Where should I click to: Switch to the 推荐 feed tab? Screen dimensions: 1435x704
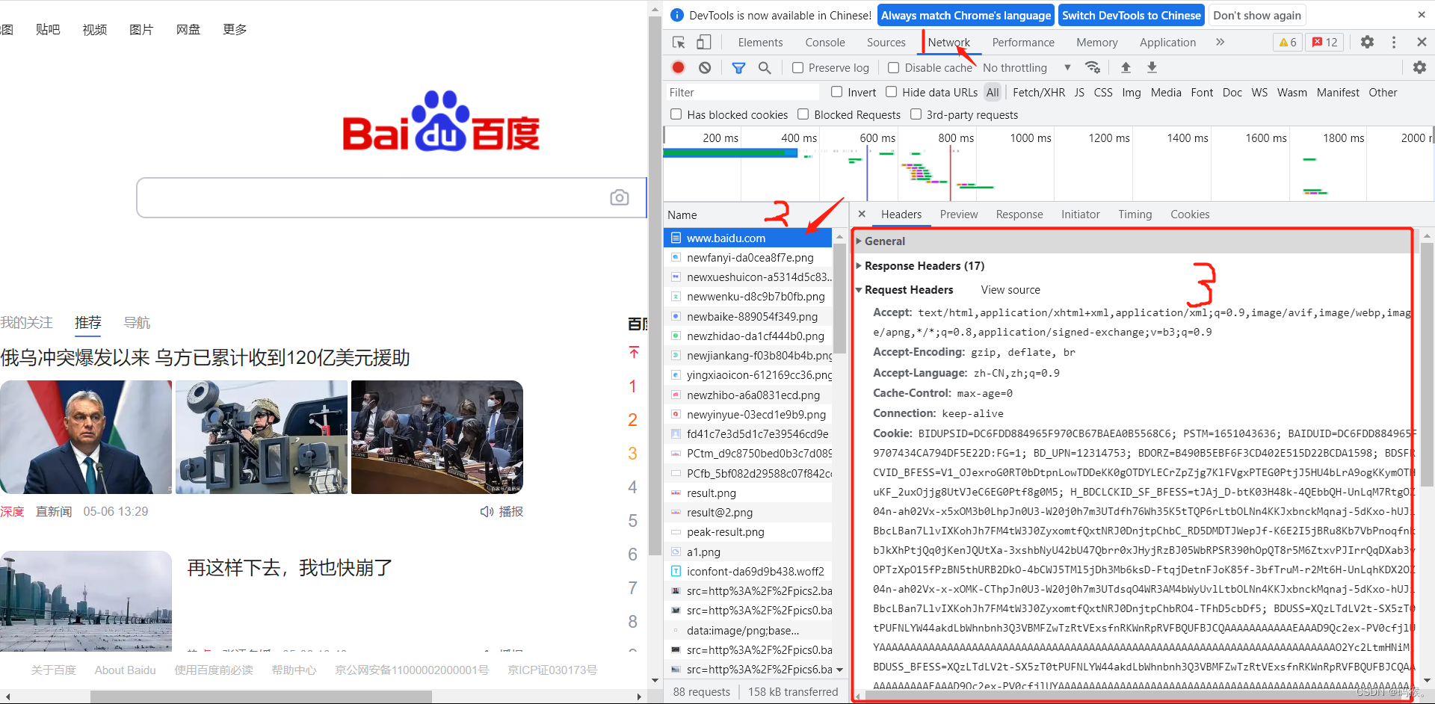point(88,323)
